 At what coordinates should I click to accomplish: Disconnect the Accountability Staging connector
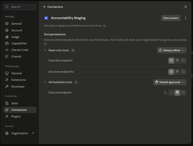point(171,18)
